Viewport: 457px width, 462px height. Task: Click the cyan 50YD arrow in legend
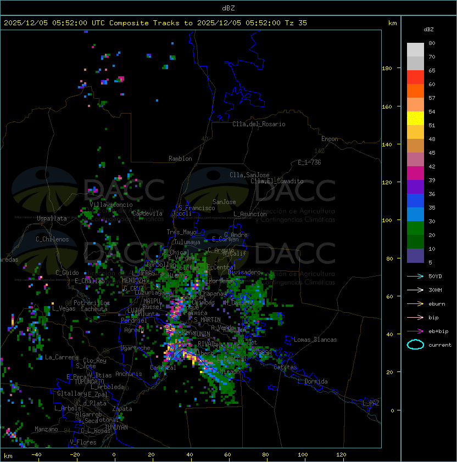(x=415, y=277)
